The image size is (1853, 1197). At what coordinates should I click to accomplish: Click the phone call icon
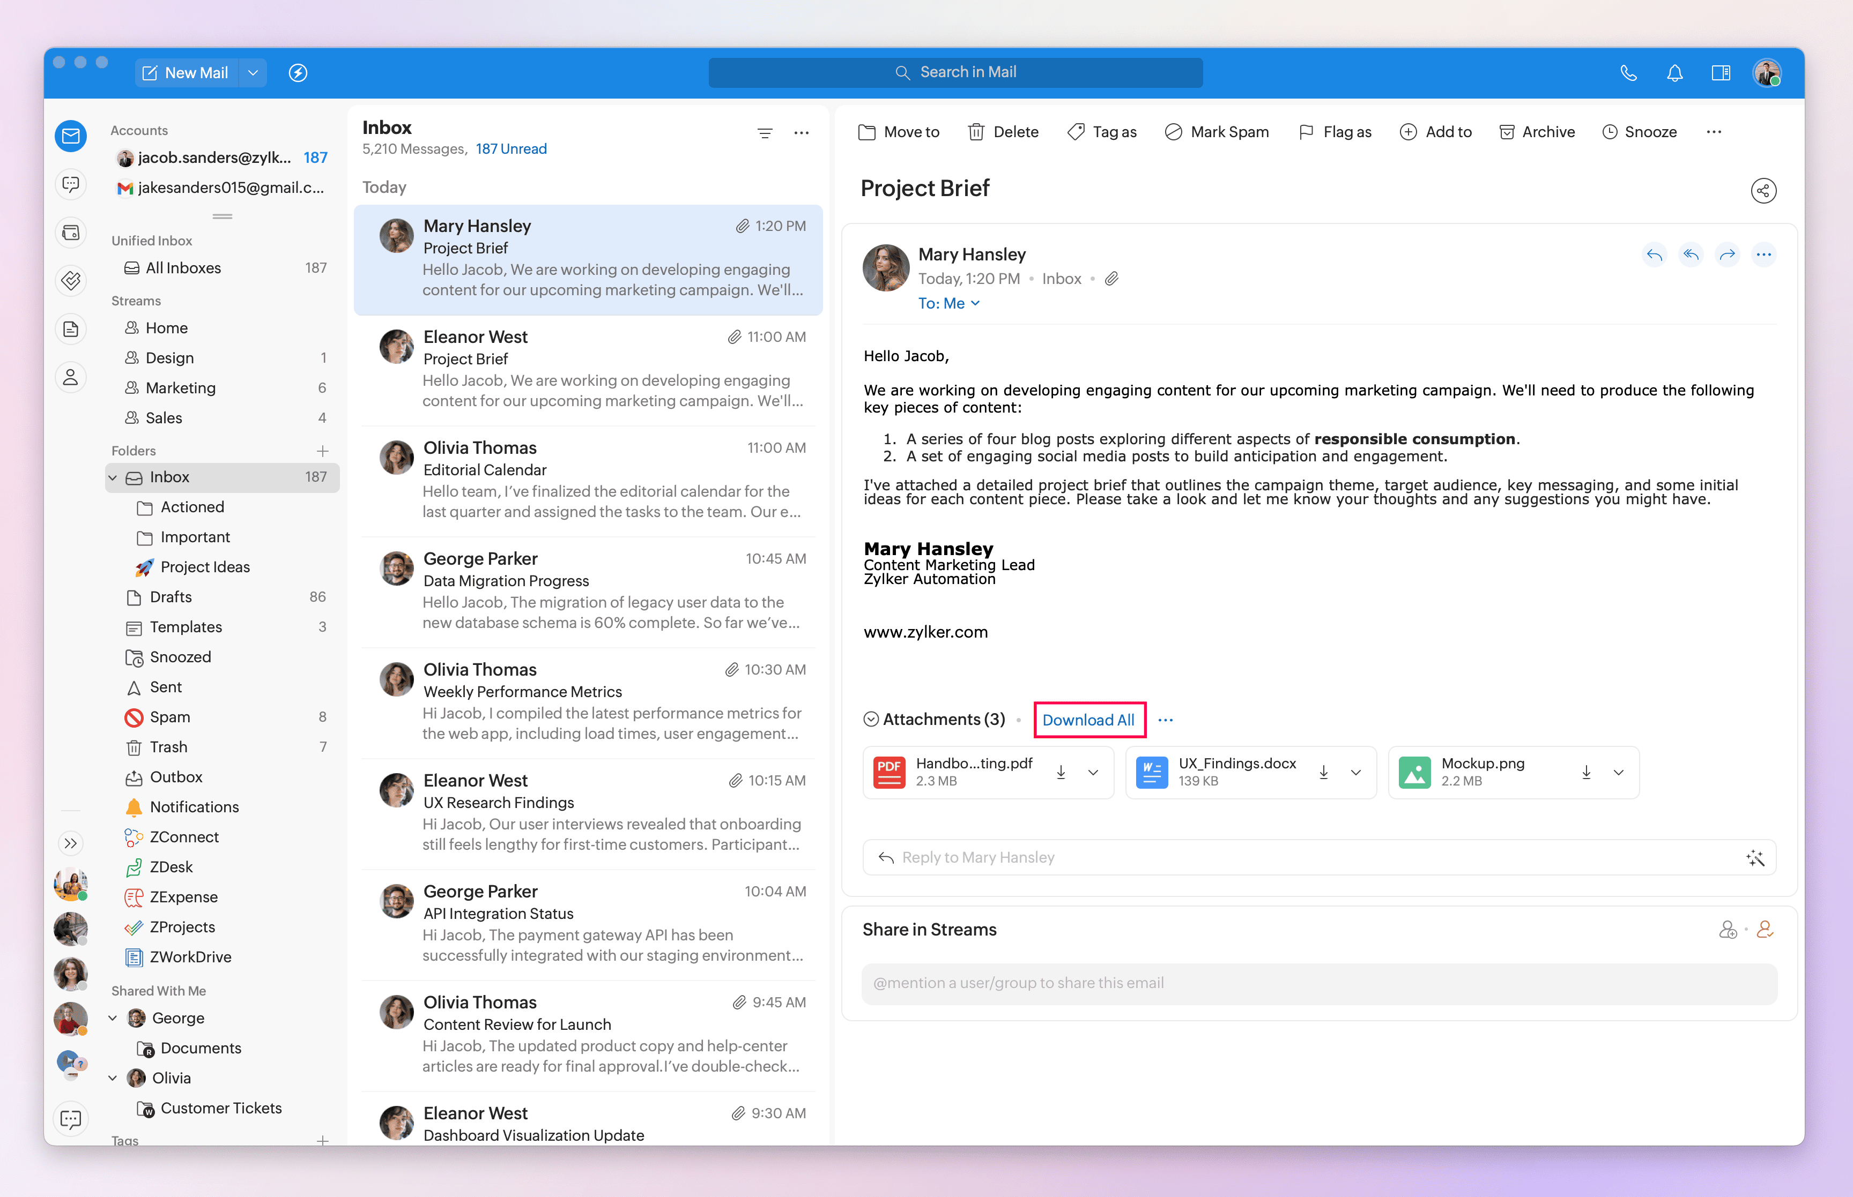[x=1628, y=73]
